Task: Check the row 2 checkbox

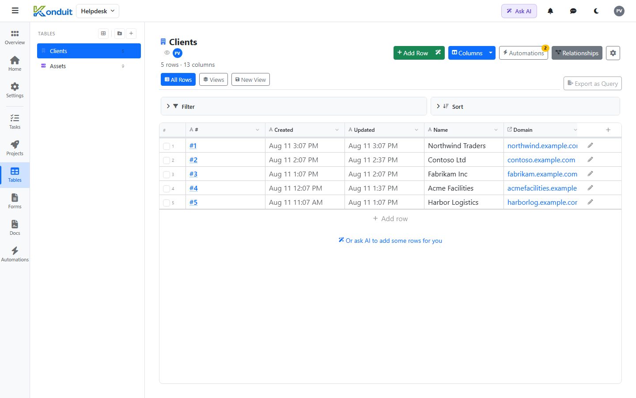Action: point(167,160)
